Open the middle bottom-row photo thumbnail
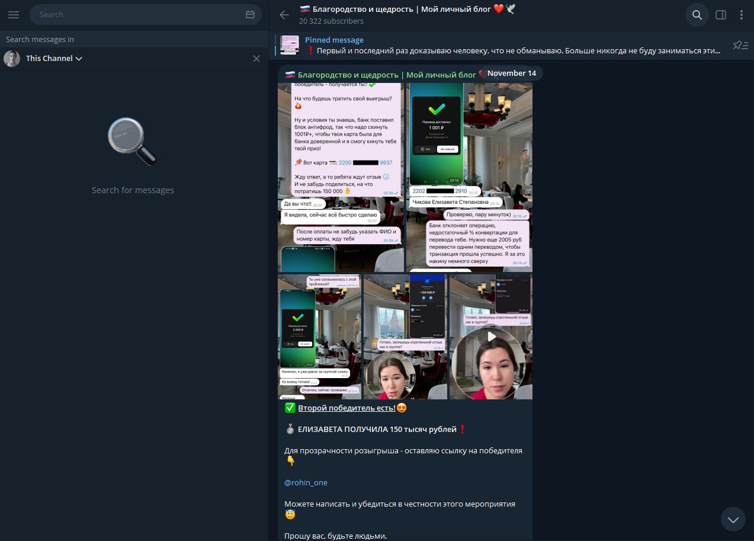The image size is (754, 541). [x=405, y=336]
